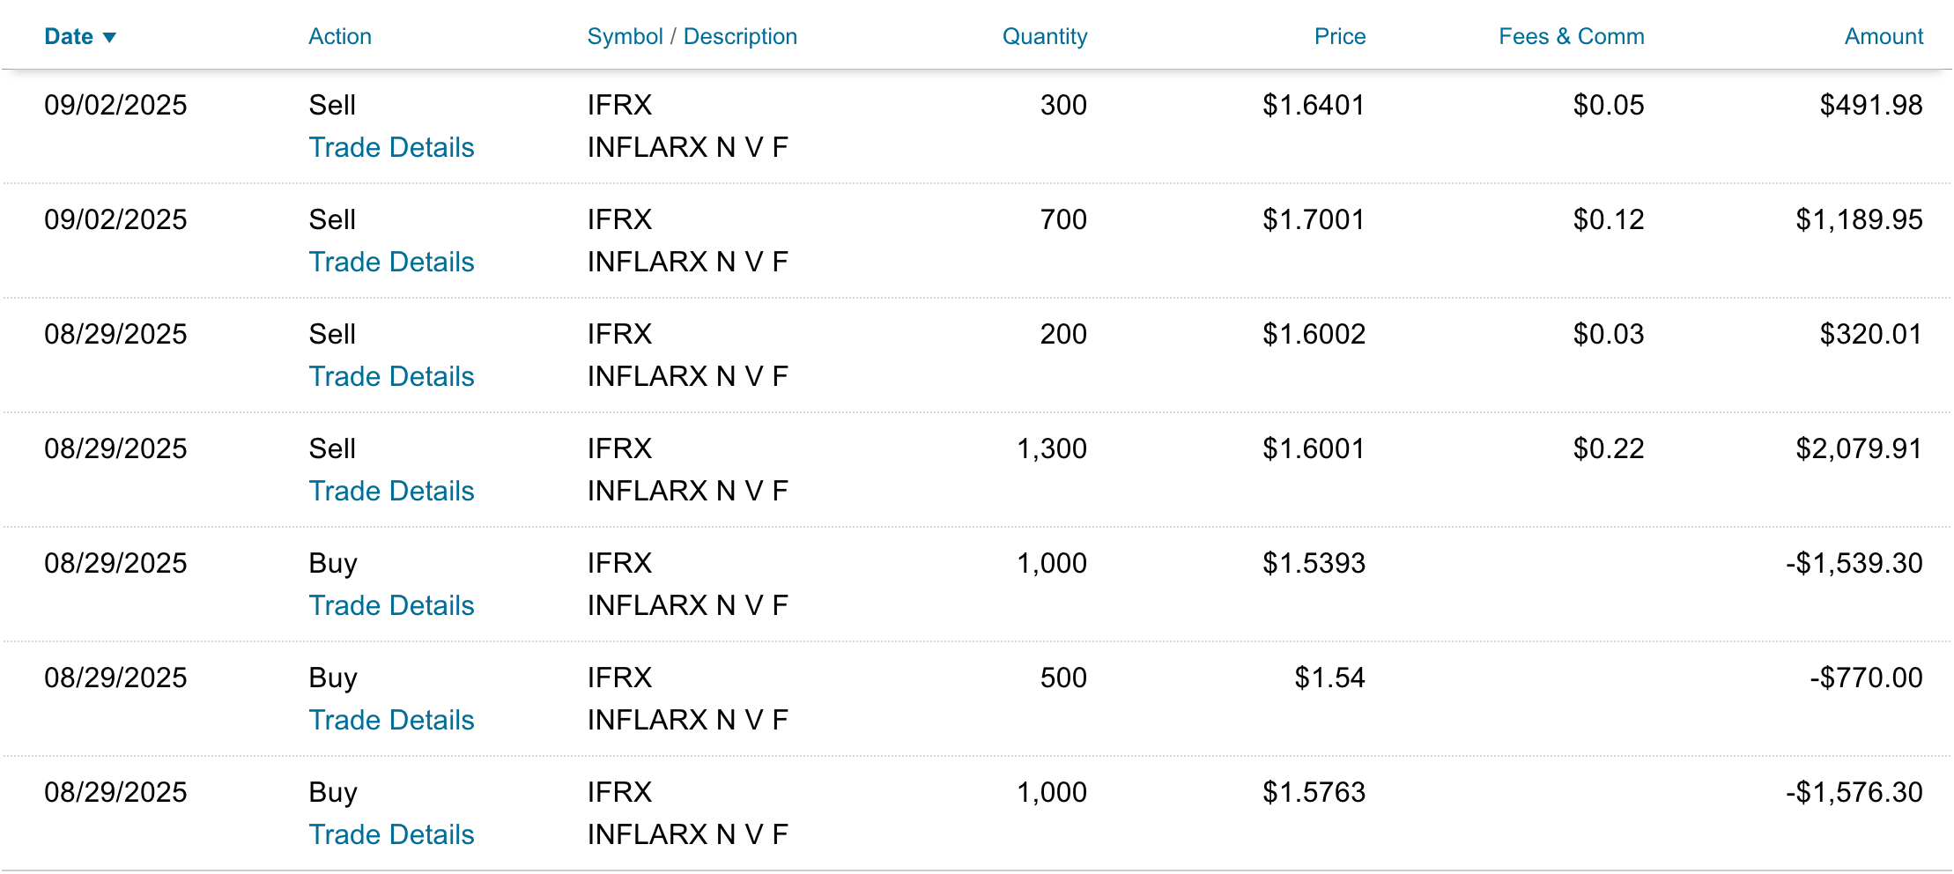
Task: Sort by Price column header
Action: coord(1339,37)
